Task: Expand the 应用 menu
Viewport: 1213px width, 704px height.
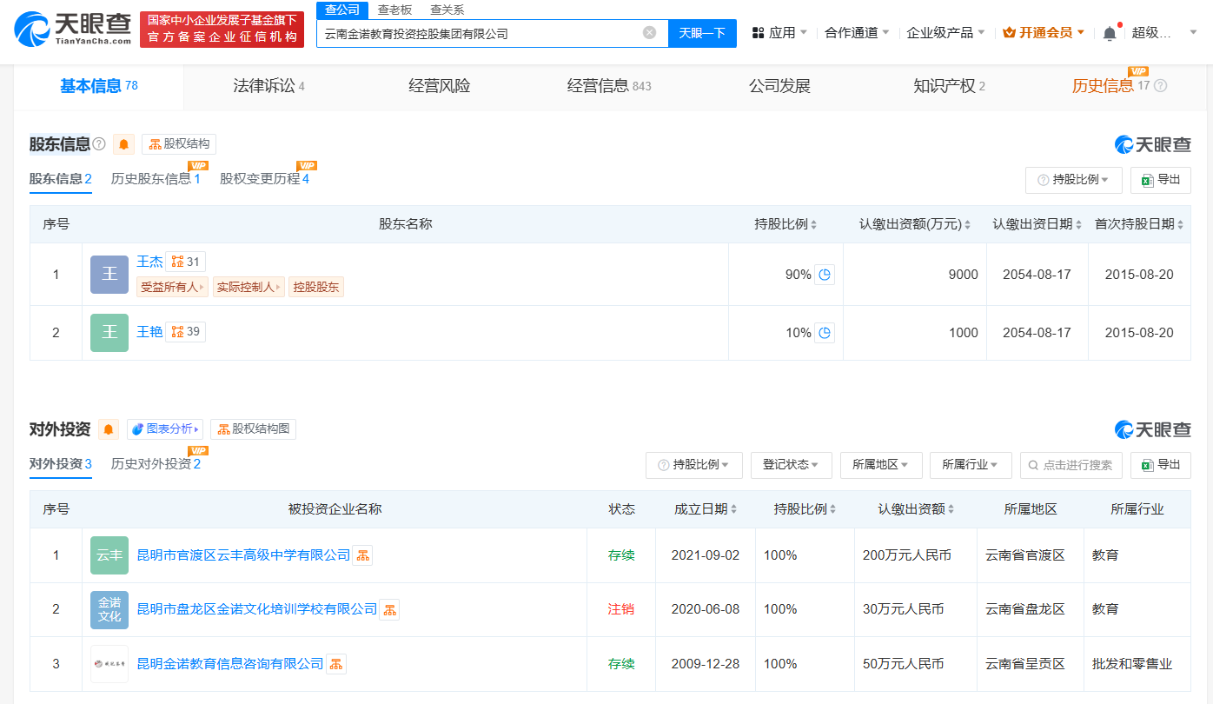Action: click(779, 33)
